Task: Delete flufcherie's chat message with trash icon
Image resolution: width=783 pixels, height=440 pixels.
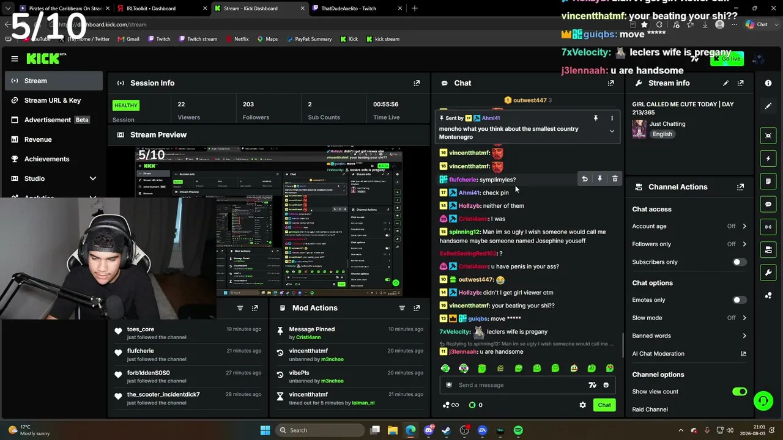Action: click(x=615, y=179)
